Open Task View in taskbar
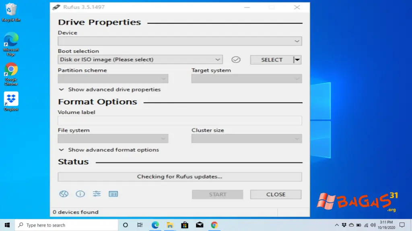412x231 pixels. [x=140, y=225]
